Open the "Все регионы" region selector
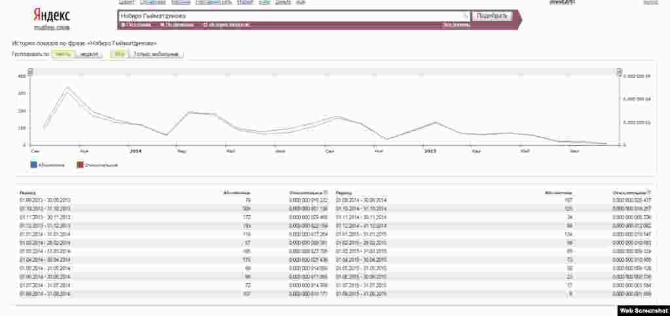Image resolution: width=670 pixels, height=316 pixels. (456, 25)
